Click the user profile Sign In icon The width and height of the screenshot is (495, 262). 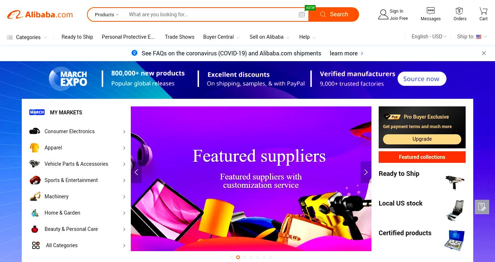[383, 14]
